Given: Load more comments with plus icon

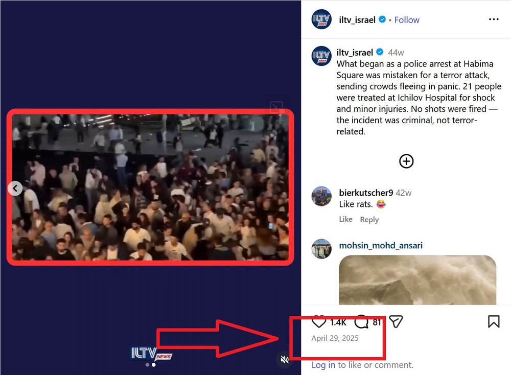Looking at the screenshot, I should [406, 161].
